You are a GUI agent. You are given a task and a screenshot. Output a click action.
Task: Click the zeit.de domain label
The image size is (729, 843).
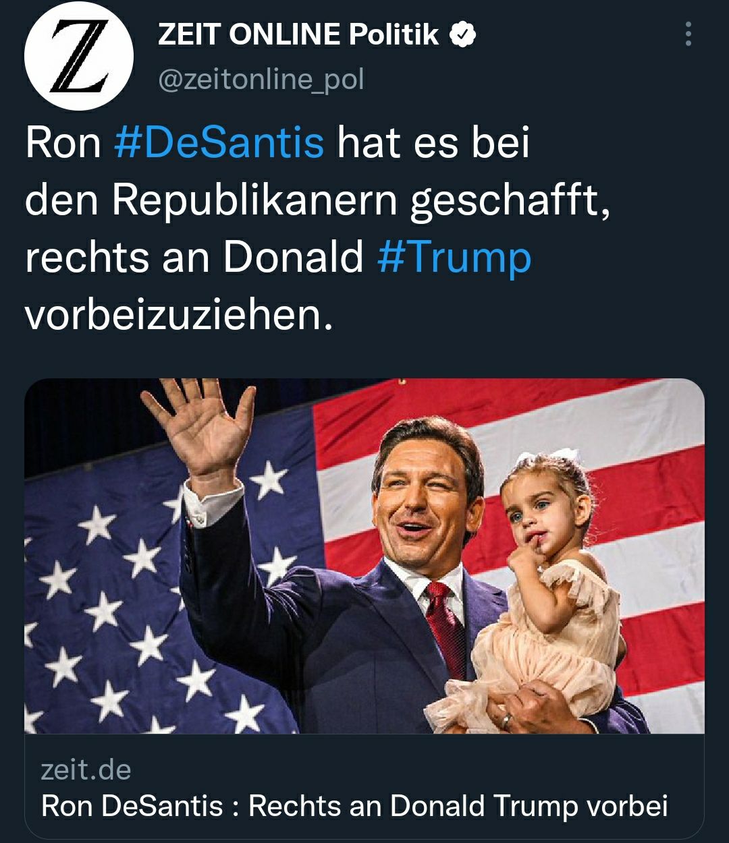(86, 769)
